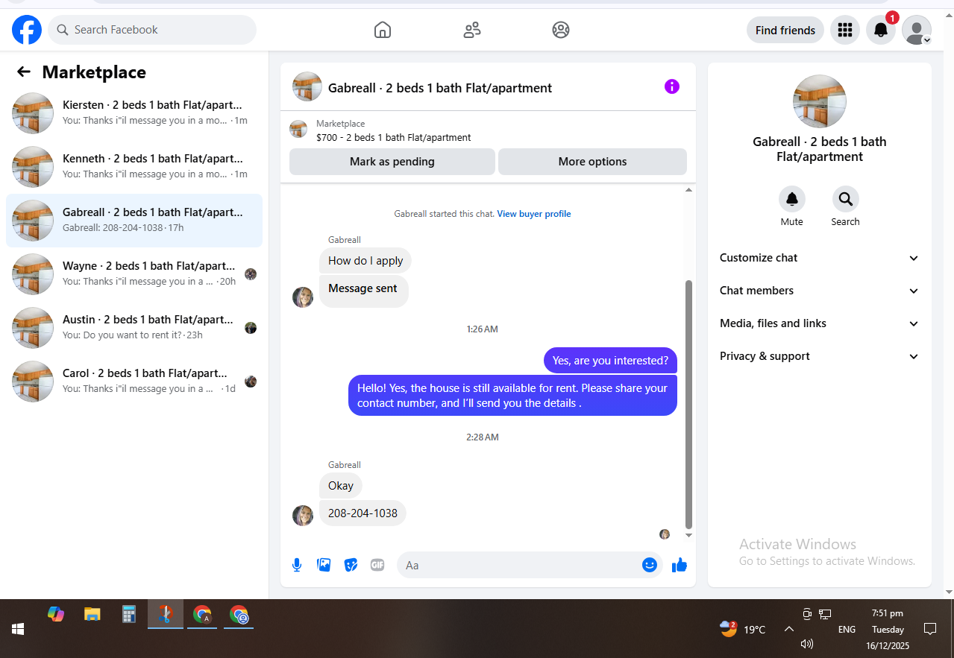Screen dimensions: 954x658
Task: Open the notifications bell icon
Action: (x=881, y=30)
